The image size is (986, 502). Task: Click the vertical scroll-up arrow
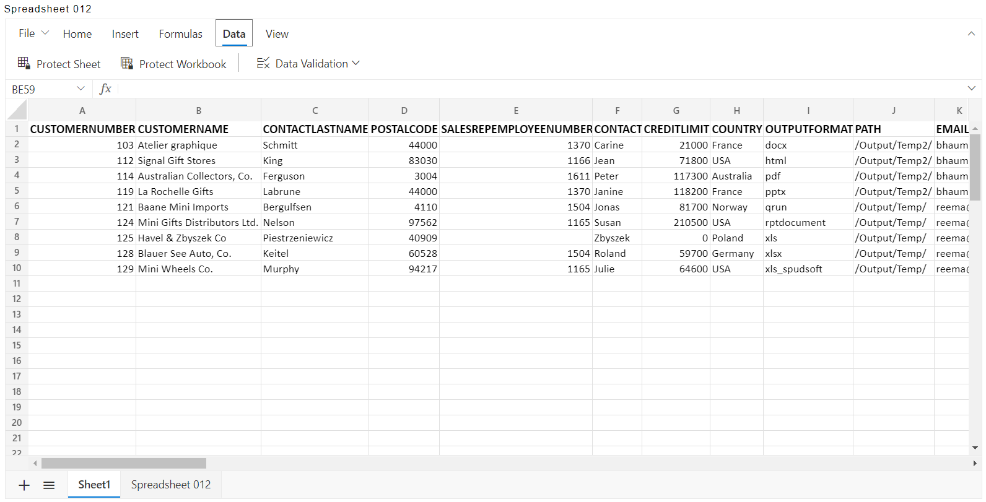(975, 129)
